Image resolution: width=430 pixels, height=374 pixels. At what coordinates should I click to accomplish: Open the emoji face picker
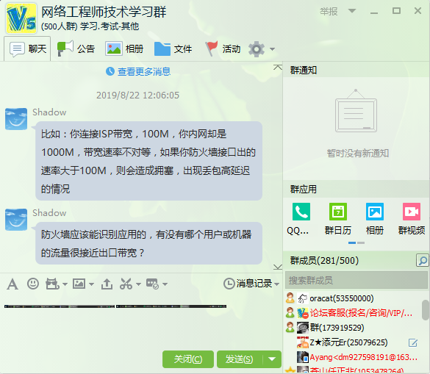pyautogui.click(x=33, y=284)
